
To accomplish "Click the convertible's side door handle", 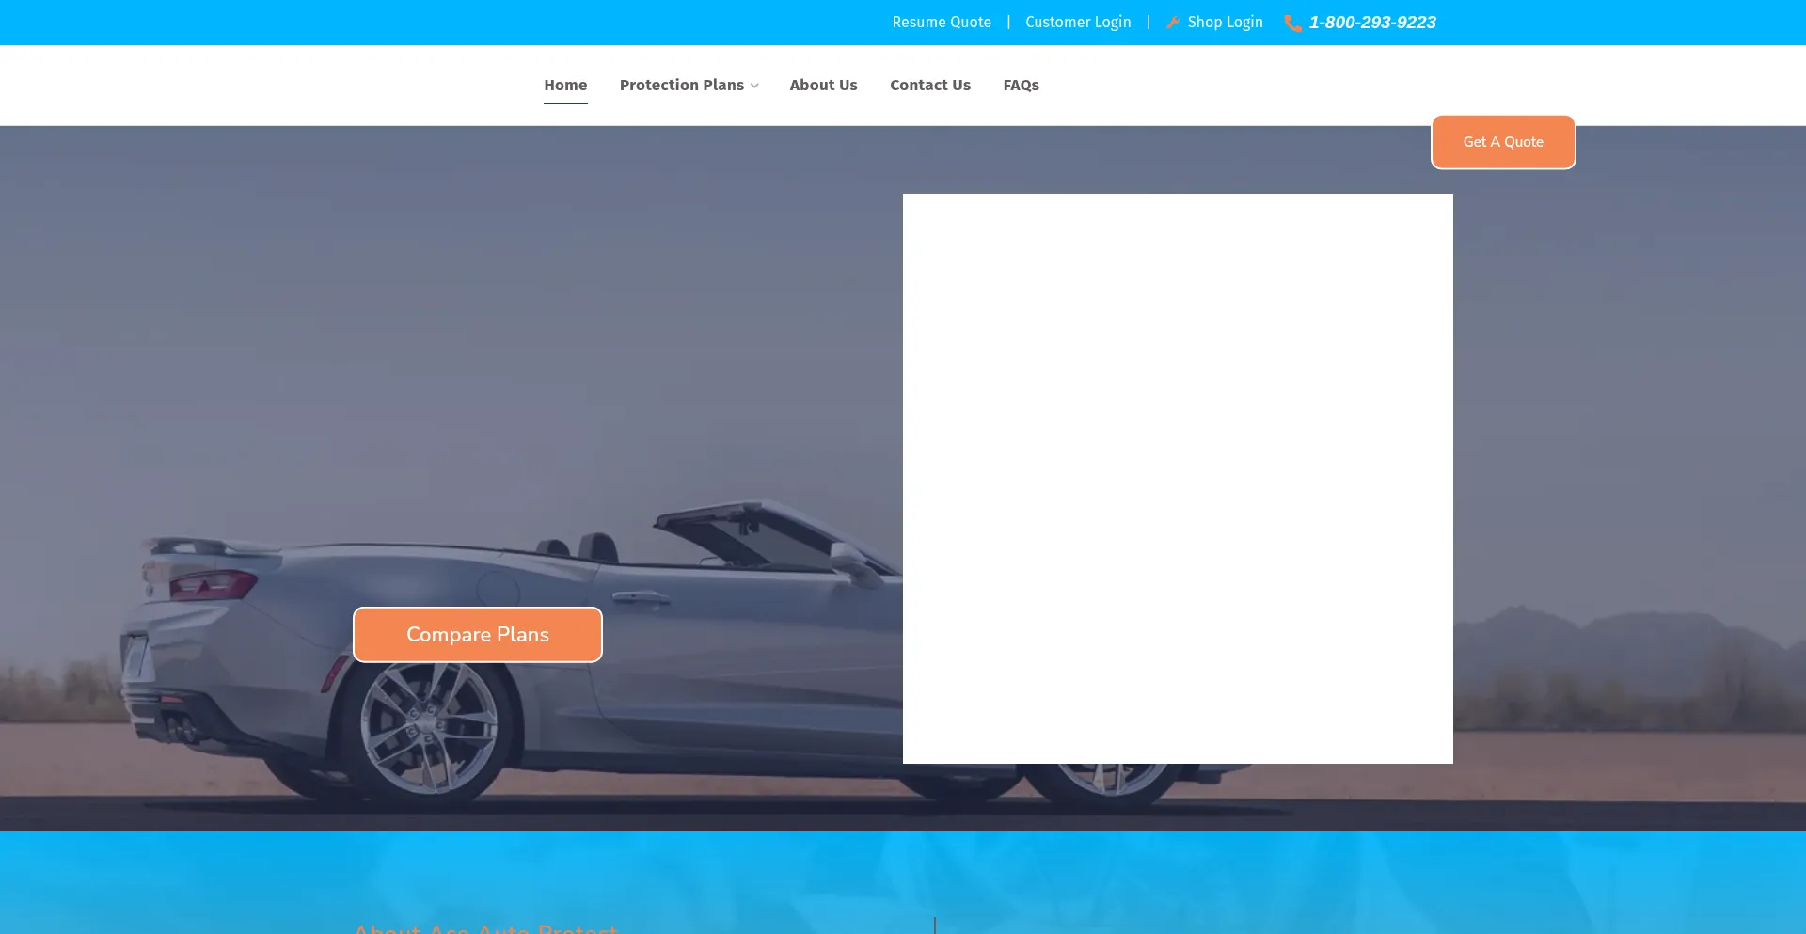I will click(x=638, y=596).
